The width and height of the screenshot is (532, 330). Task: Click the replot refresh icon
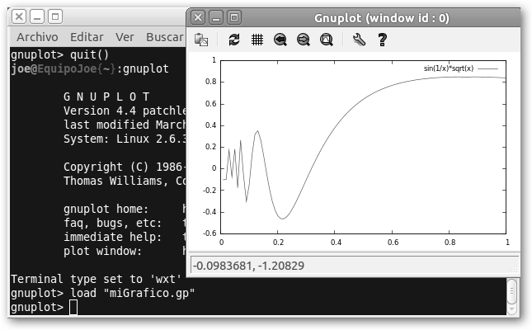click(234, 40)
